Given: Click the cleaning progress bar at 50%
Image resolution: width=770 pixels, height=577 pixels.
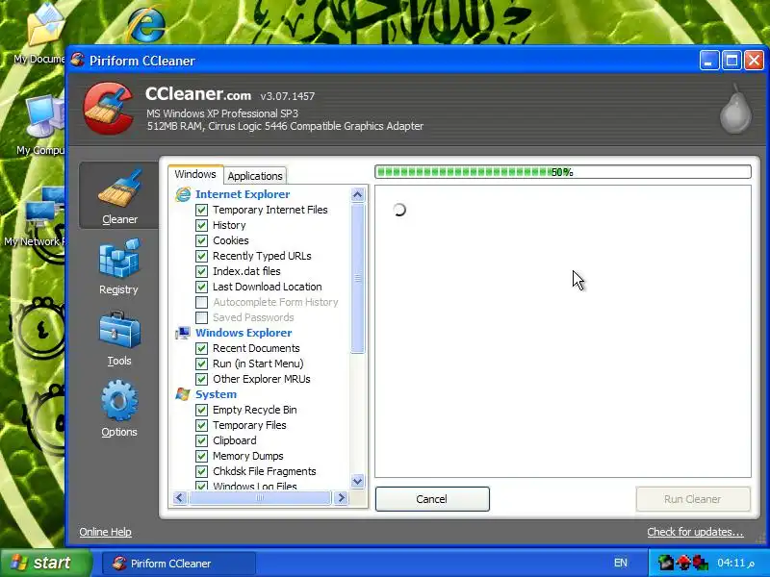Looking at the screenshot, I should pyautogui.click(x=563, y=172).
